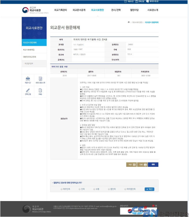Click the document title 미국의 대이란 무기밀매 사건

pos(90,39)
